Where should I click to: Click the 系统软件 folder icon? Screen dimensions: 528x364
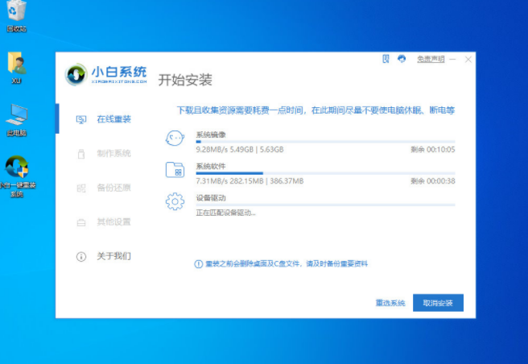[x=175, y=170]
